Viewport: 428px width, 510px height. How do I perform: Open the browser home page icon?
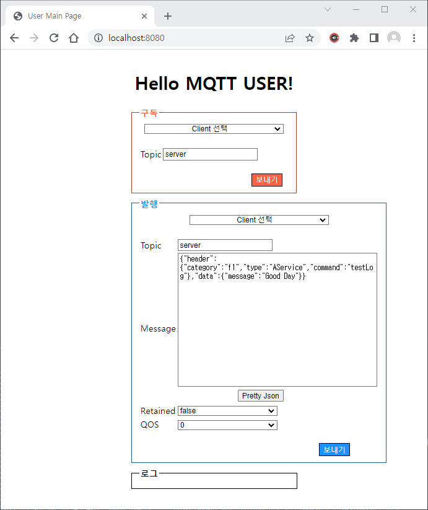click(74, 38)
